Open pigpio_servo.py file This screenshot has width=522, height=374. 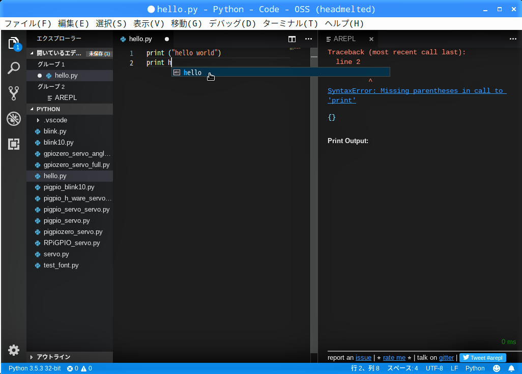pos(70,221)
